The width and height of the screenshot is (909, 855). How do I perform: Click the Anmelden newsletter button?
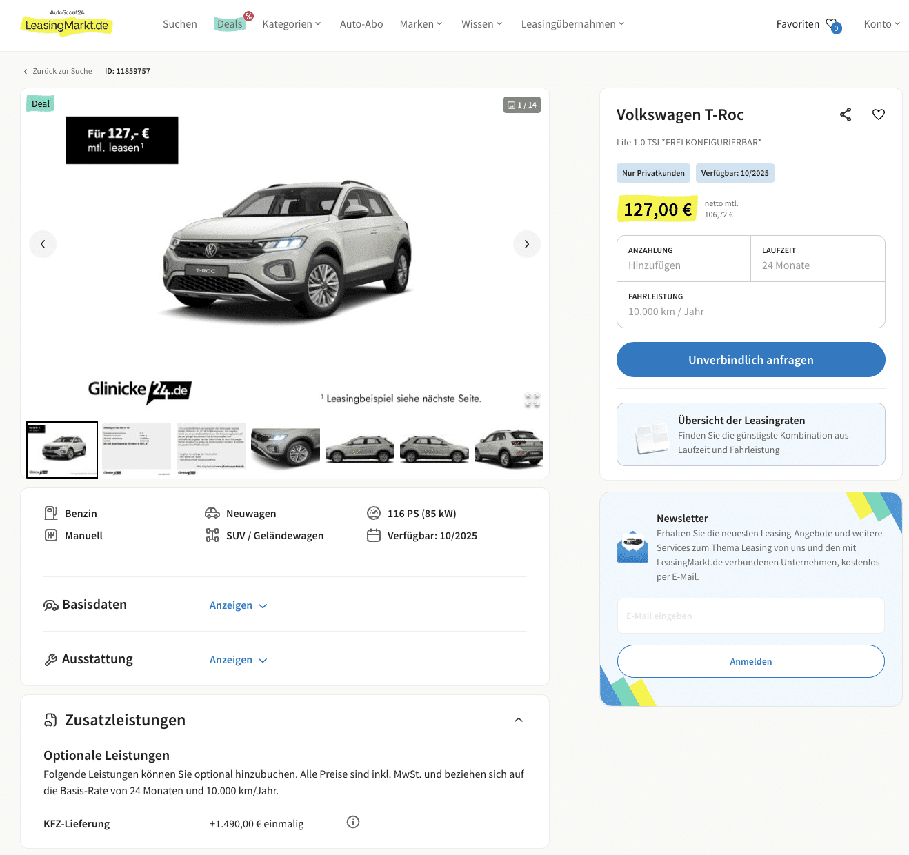[x=751, y=661]
